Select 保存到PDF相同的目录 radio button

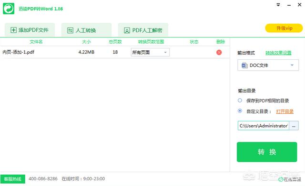(x=240, y=101)
